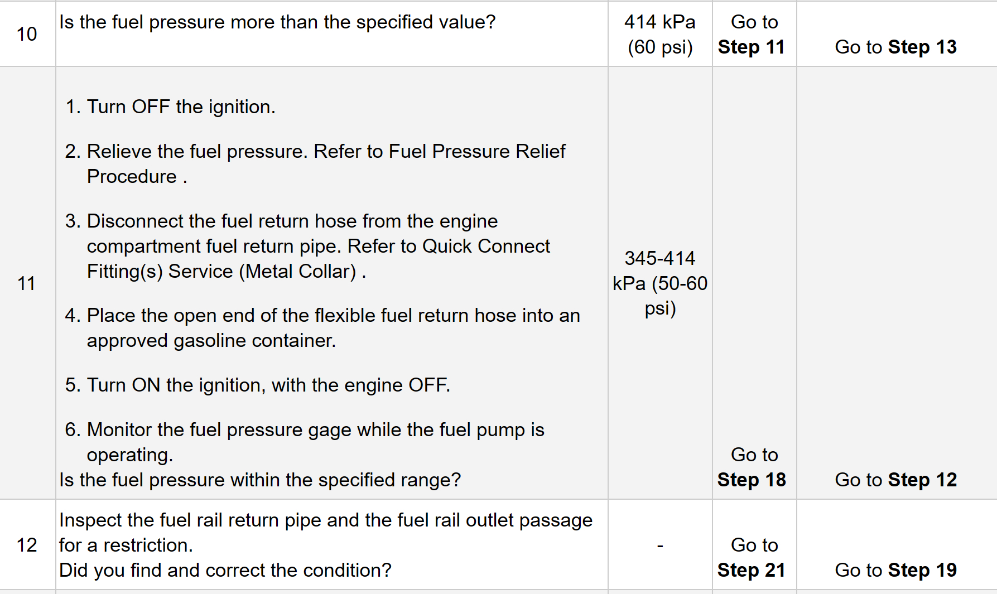Select the step number 12 cell
Viewport: 997px width, 594px height.
[27, 545]
